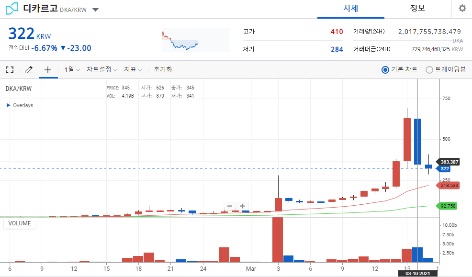
Task: Click the 03-16-2021 date marker
Action: click(x=417, y=273)
